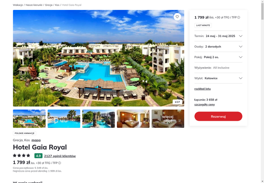Open szczegóły ceny link
264x183 pixels.
204,105
